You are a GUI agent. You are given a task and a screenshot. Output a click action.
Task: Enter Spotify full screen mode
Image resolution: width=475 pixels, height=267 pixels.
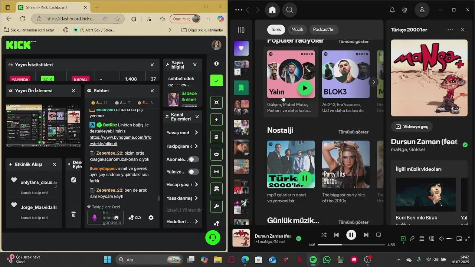pyautogui.click(x=468, y=239)
